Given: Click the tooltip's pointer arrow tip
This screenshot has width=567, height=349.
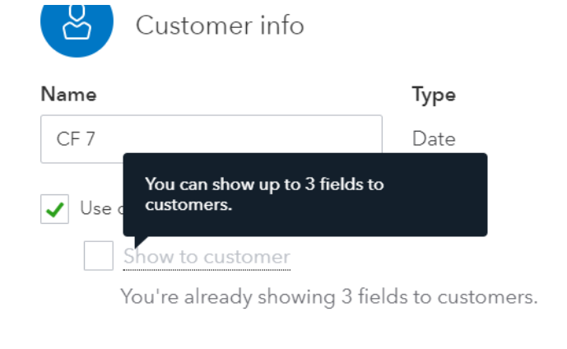Looking at the screenshot, I should coord(137,244).
